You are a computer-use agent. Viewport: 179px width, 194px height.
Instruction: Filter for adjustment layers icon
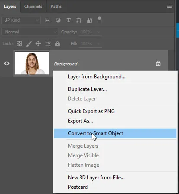coord(58,20)
